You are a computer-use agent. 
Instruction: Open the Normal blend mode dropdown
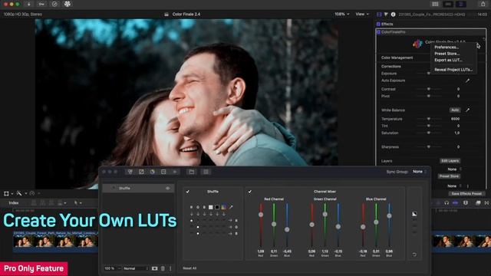tap(135, 268)
